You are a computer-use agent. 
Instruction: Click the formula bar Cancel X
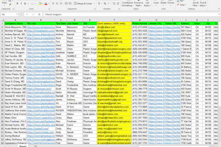tap(27, 14)
